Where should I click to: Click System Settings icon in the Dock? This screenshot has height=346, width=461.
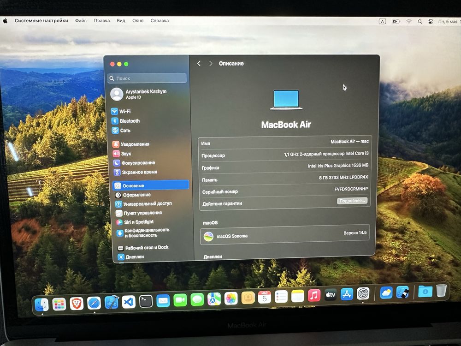click(x=363, y=293)
